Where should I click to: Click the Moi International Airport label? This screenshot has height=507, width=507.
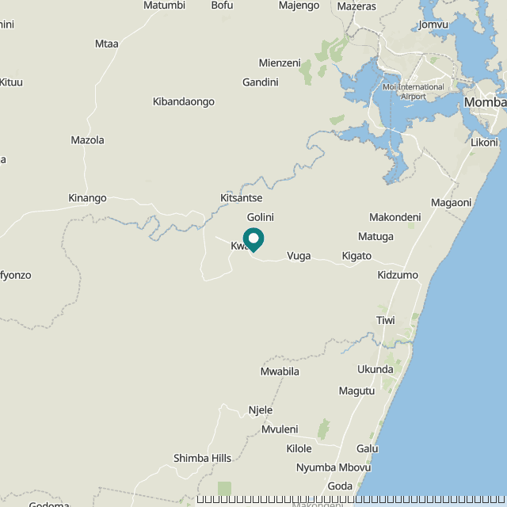click(x=414, y=92)
